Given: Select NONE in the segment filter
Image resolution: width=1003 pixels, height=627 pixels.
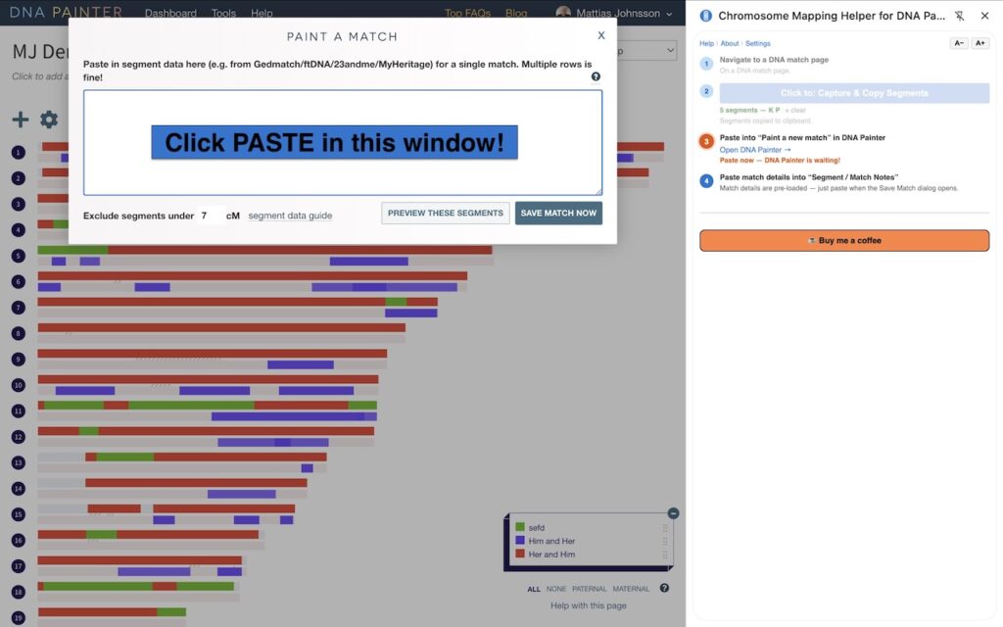Looking at the screenshot, I should (556, 589).
